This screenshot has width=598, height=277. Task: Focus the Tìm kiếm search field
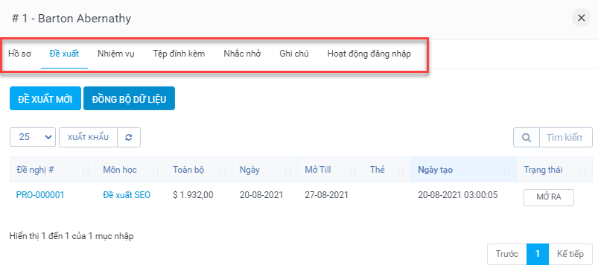(x=566, y=137)
